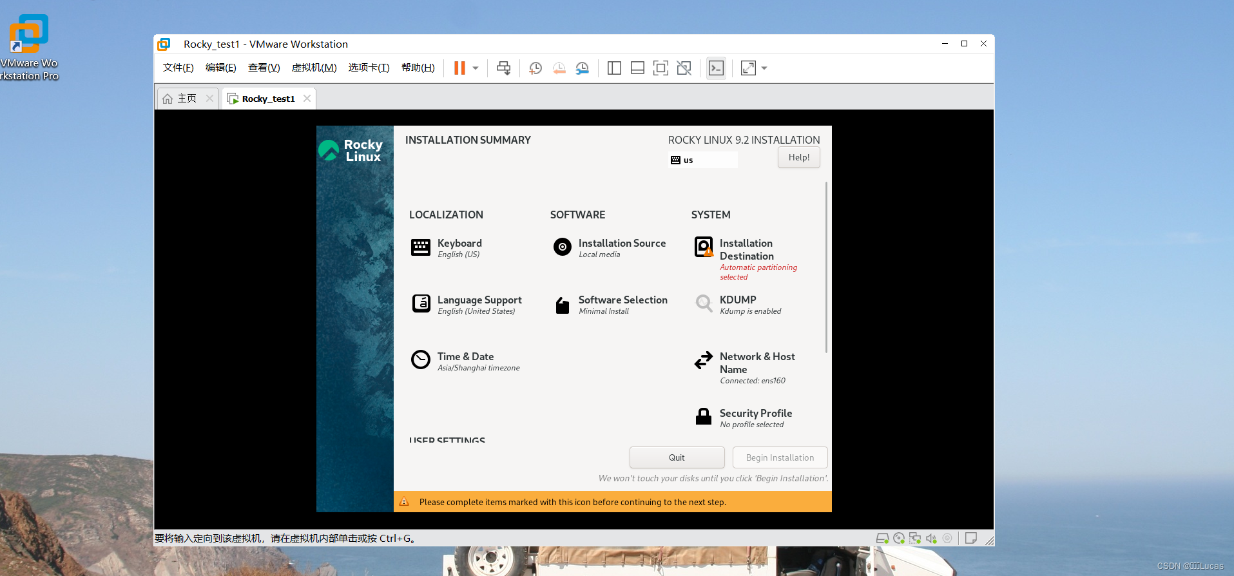Image resolution: width=1234 pixels, height=576 pixels.
Task: Open Installation Source disc icon
Action: 563,247
